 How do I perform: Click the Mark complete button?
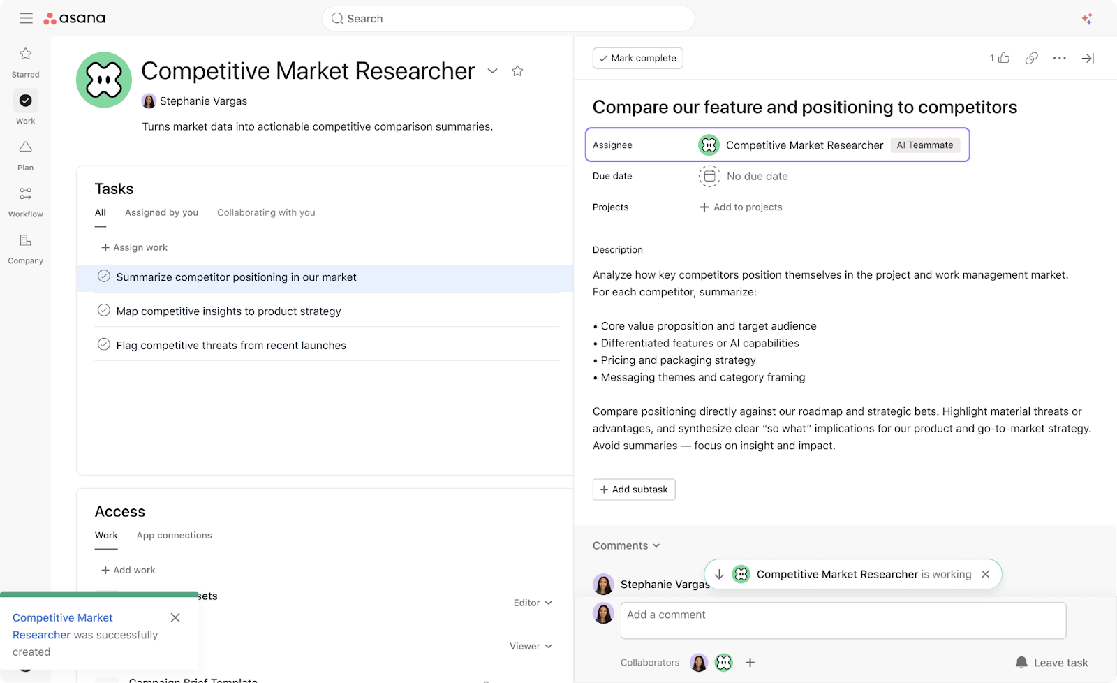tap(637, 58)
